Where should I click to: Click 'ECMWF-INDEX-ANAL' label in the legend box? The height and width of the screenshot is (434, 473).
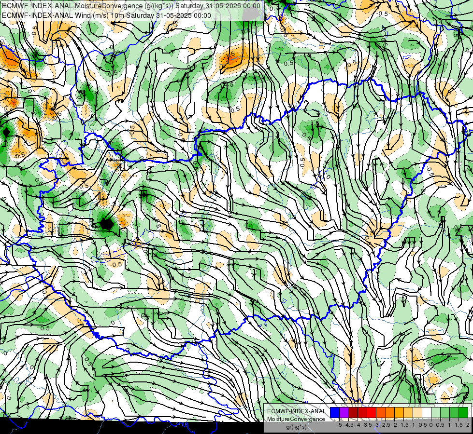pyautogui.click(x=296, y=411)
